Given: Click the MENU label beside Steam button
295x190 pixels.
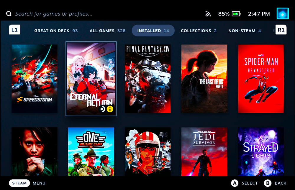Looking at the screenshot, I should coord(39,183).
